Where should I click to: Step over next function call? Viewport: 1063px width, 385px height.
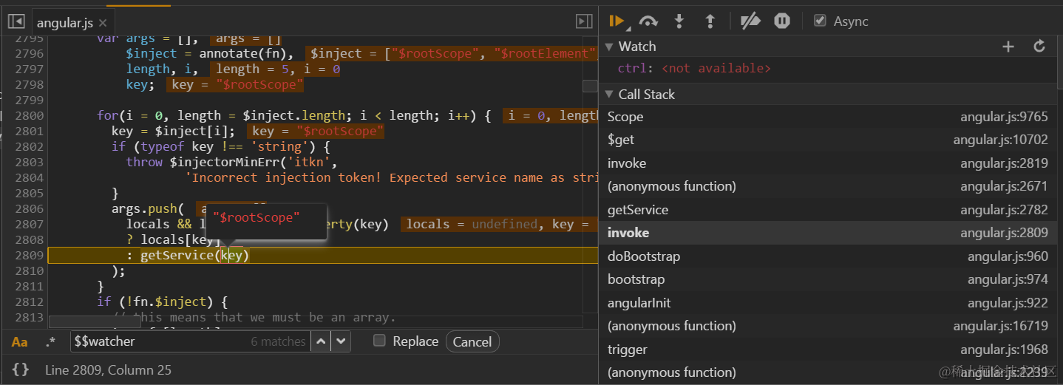point(648,21)
